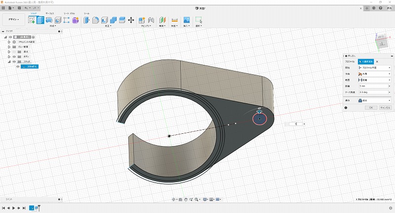Image resolution: width=395 pixels, height=213 pixels.
Task: Open the 操作 operation dropdown
Action: pos(373,100)
